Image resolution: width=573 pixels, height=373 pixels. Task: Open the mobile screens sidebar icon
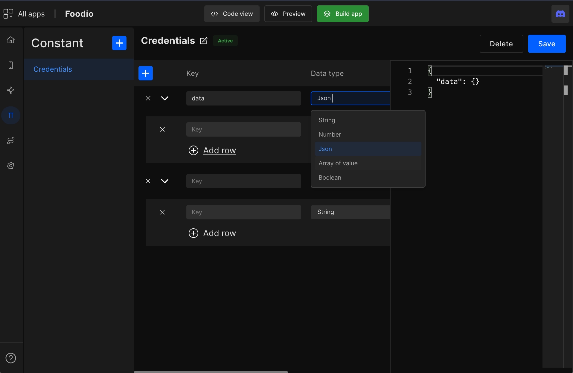(x=11, y=65)
